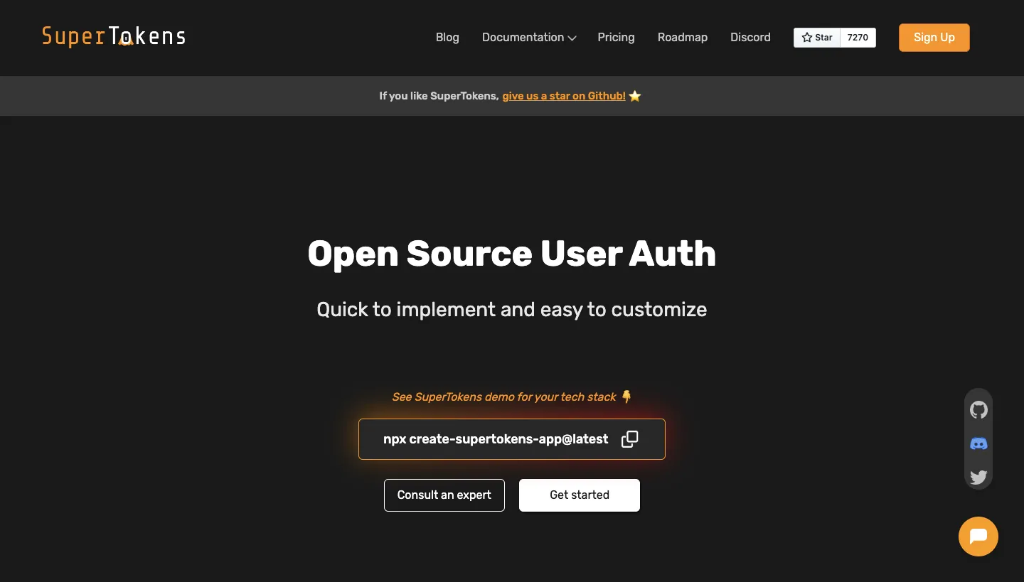Open the Blog page

pyautogui.click(x=447, y=37)
